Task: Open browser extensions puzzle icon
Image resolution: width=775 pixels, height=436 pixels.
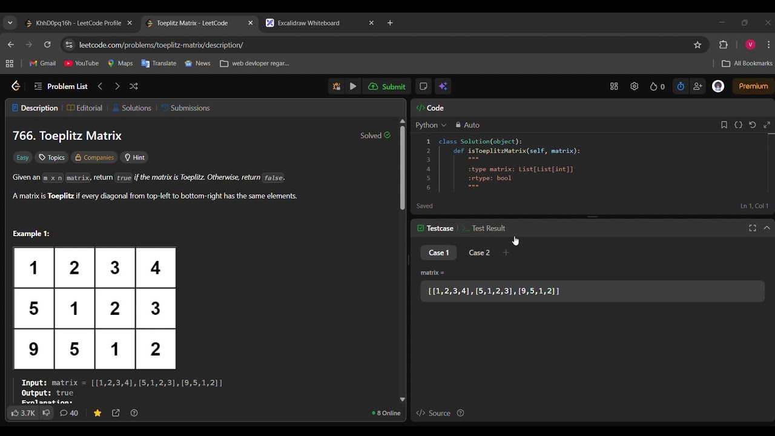Action: (724, 45)
